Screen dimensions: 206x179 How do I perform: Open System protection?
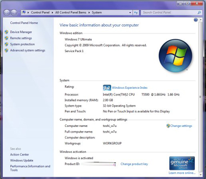pos(22,44)
